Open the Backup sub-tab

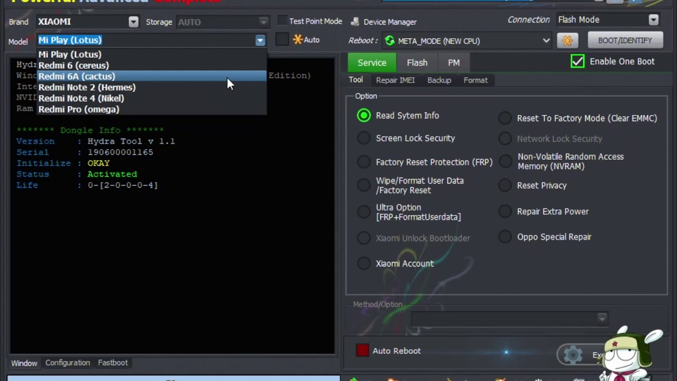pyautogui.click(x=439, y=80)
